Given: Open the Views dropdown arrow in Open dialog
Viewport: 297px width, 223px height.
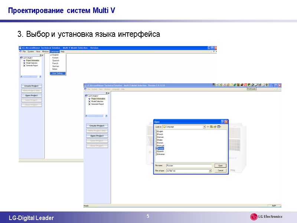Looking at the screenshot, I should (x=221, y=127).
